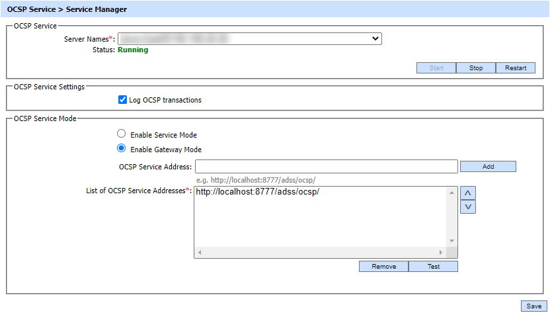The image size is (550, 313).
Task: Click the address list's scroll-left arrow
Action: click(200, 253)
